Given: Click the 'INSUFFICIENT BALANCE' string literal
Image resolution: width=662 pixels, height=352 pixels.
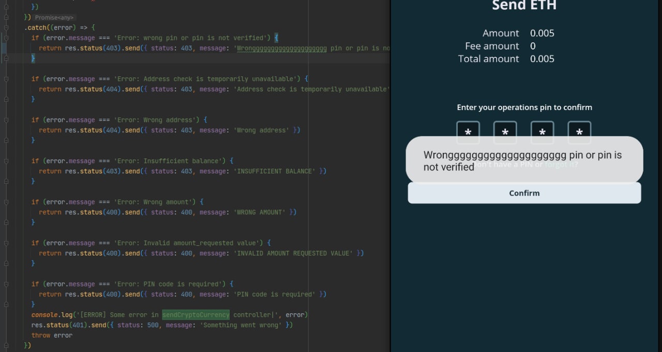Looking at the screenshot, I should [275, 171].
